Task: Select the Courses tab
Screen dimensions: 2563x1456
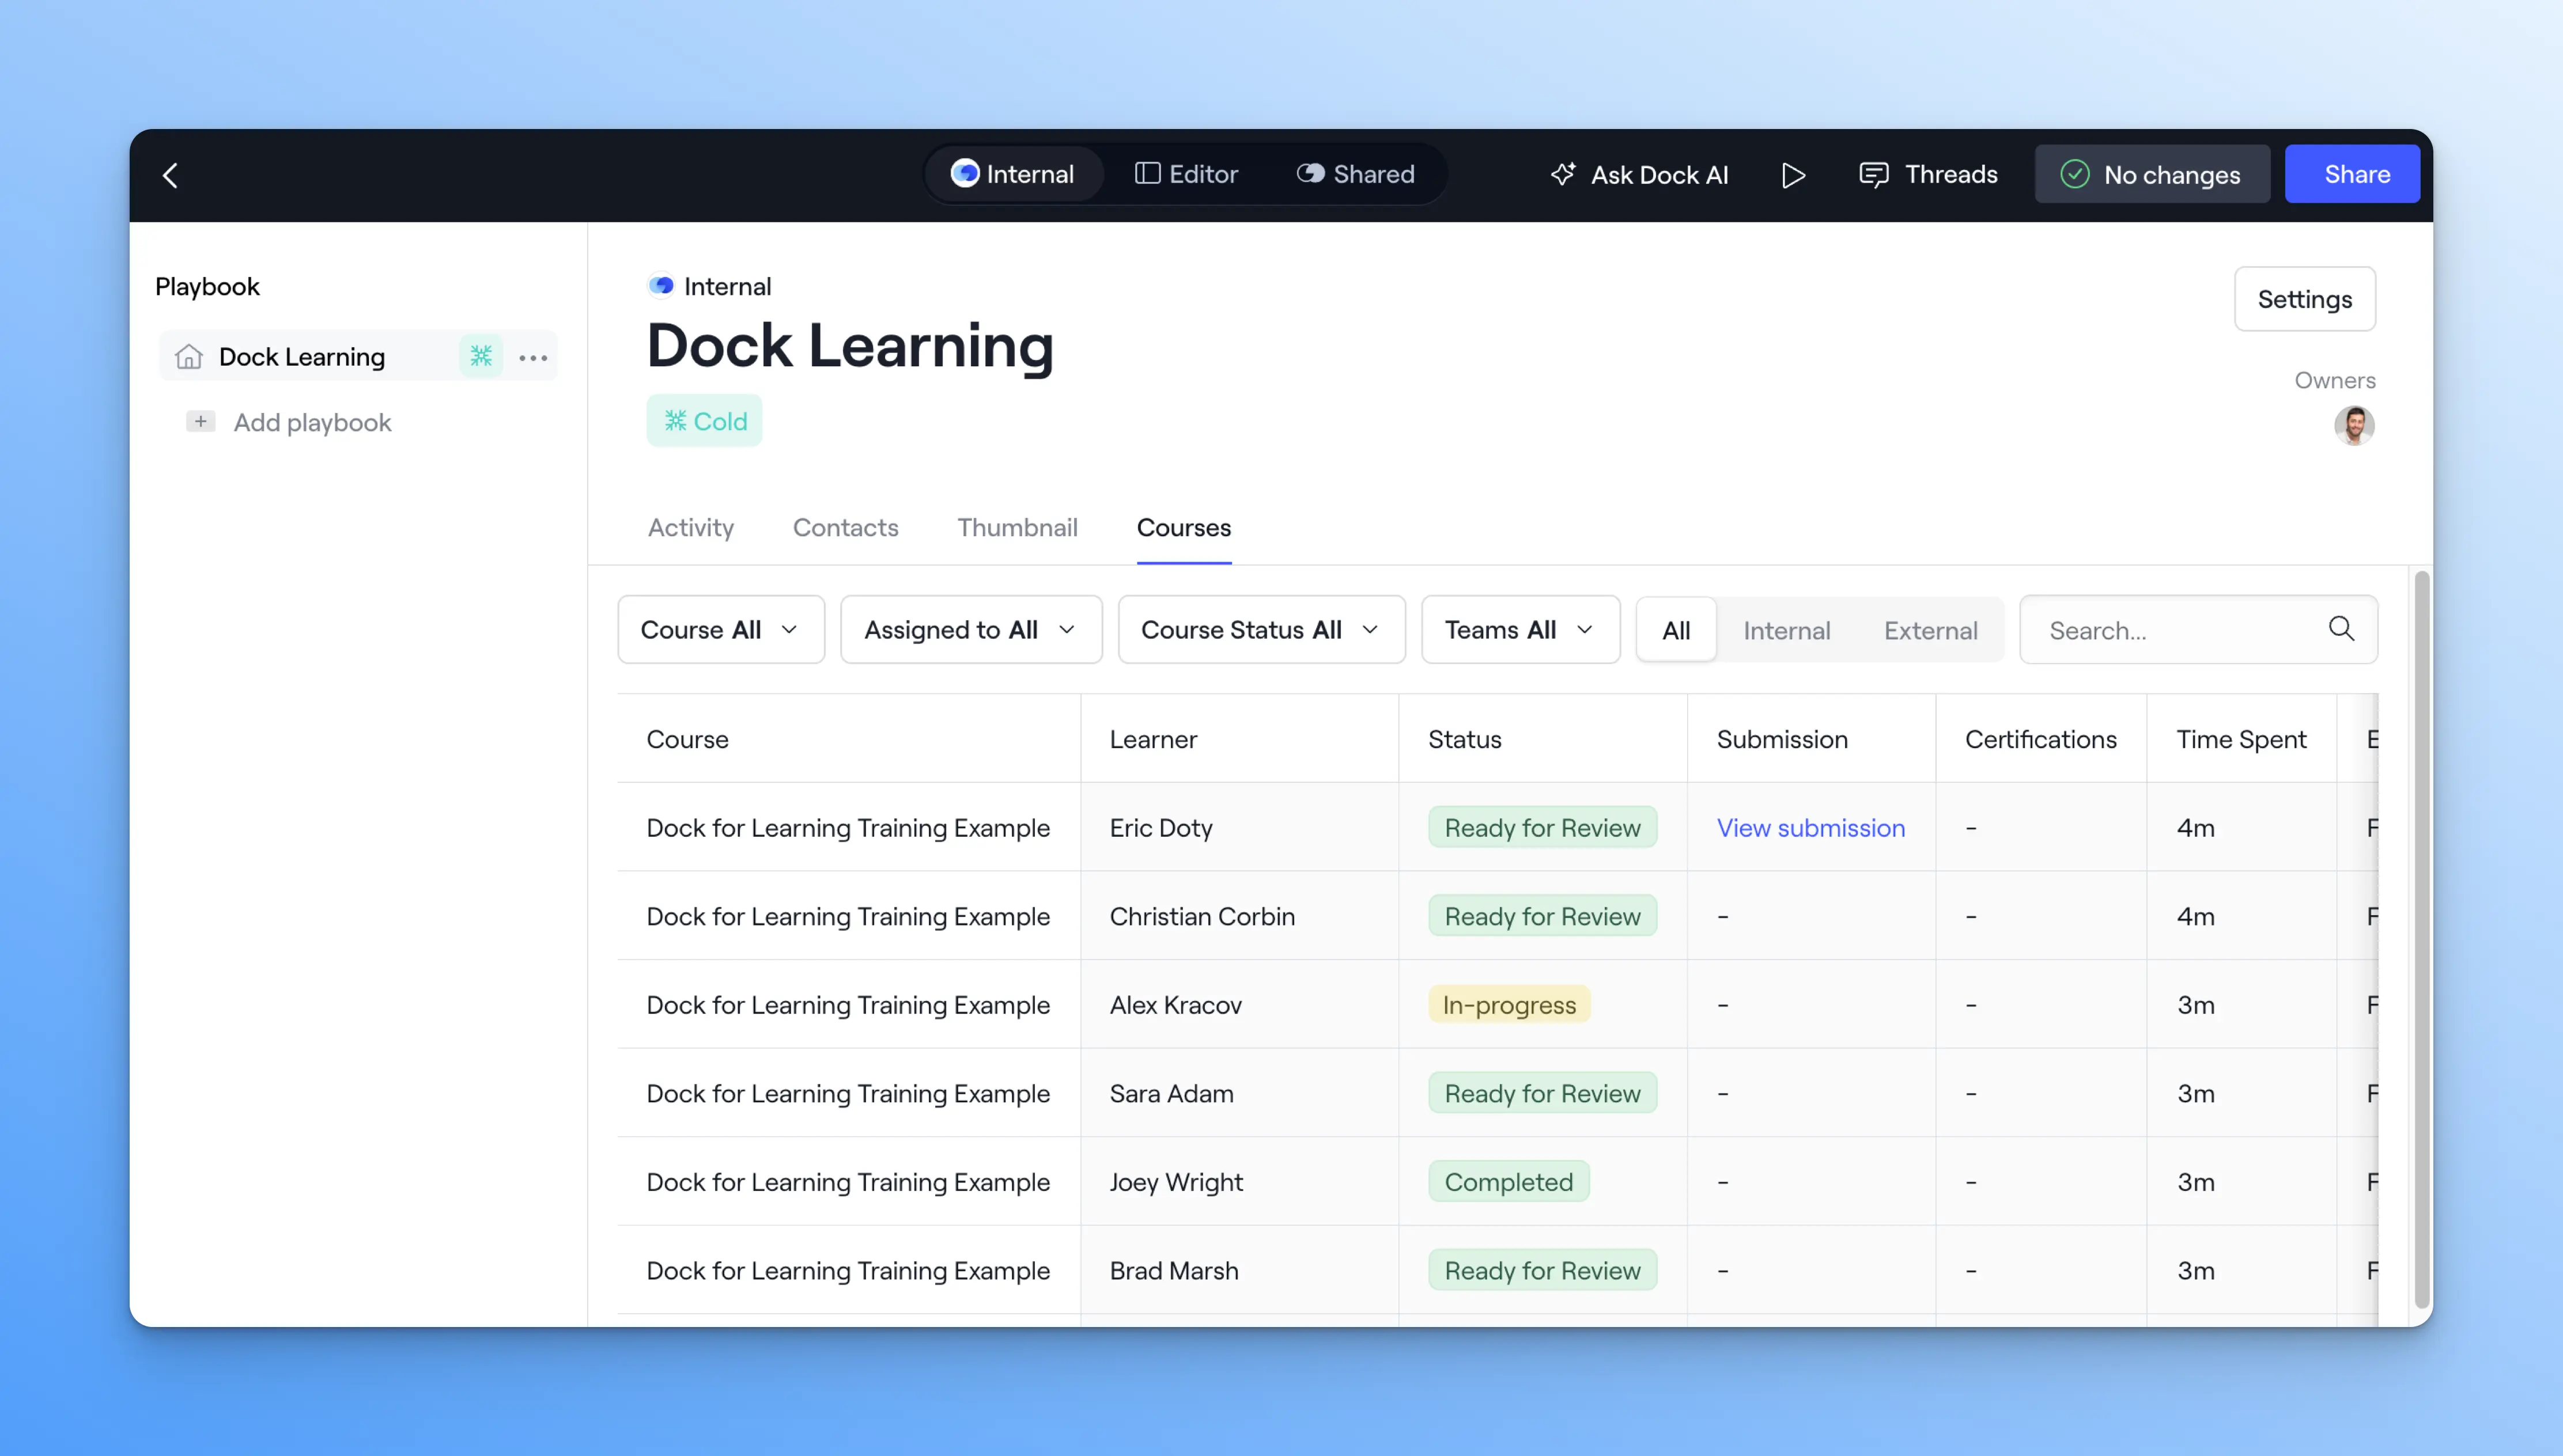Action: pyautogui.click(x=1184, y=527)
